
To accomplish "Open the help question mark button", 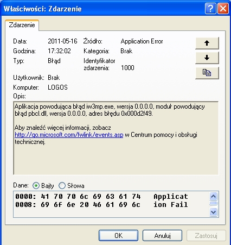I will (x=210, y=8).
